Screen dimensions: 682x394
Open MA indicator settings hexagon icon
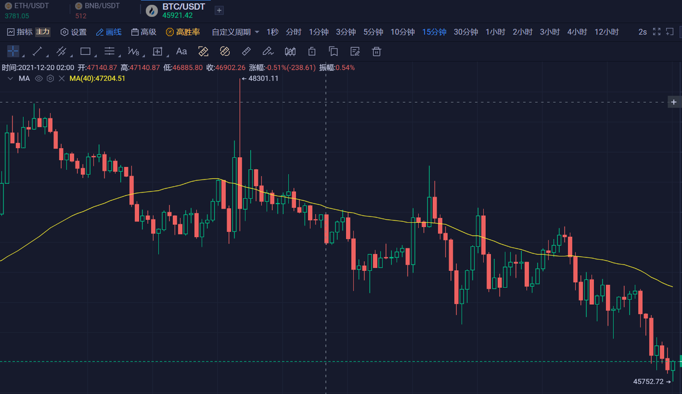coord(50,78)
